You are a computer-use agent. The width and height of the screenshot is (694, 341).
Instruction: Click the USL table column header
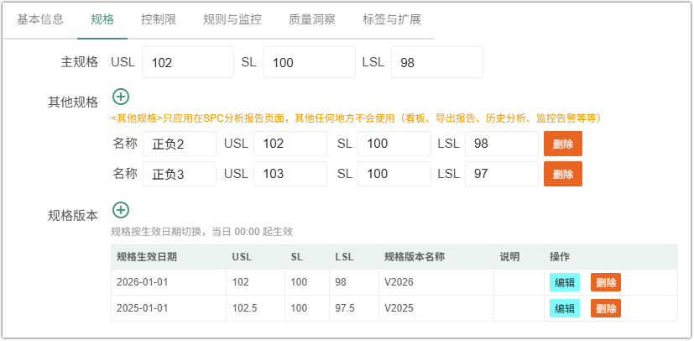tap(255, 257)
